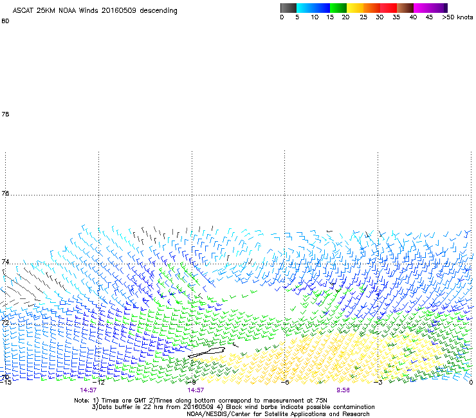Click the '25' value under the color bar
The height and width of the screenshot is (418, 476).
[363, 17]
